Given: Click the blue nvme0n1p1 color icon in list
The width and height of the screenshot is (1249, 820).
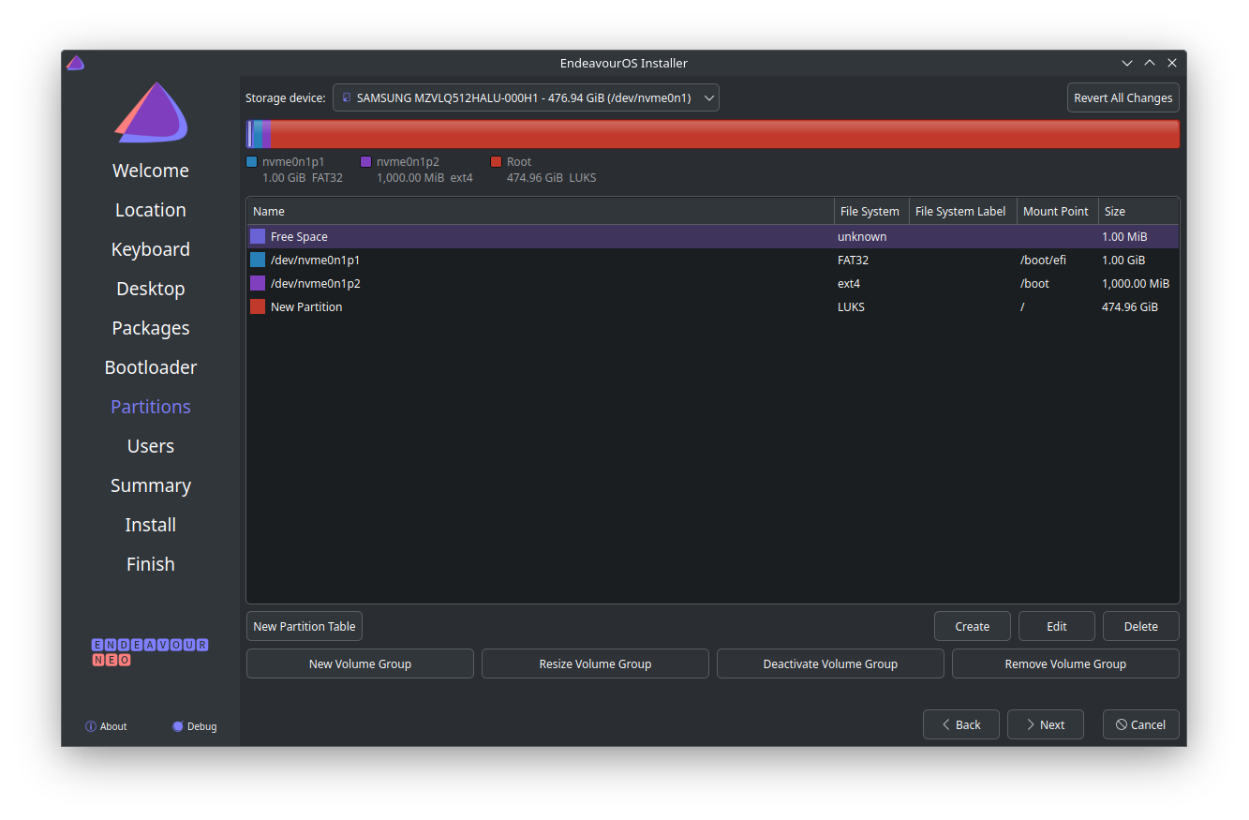Looking at the screenshot, I should click(258, 260).
